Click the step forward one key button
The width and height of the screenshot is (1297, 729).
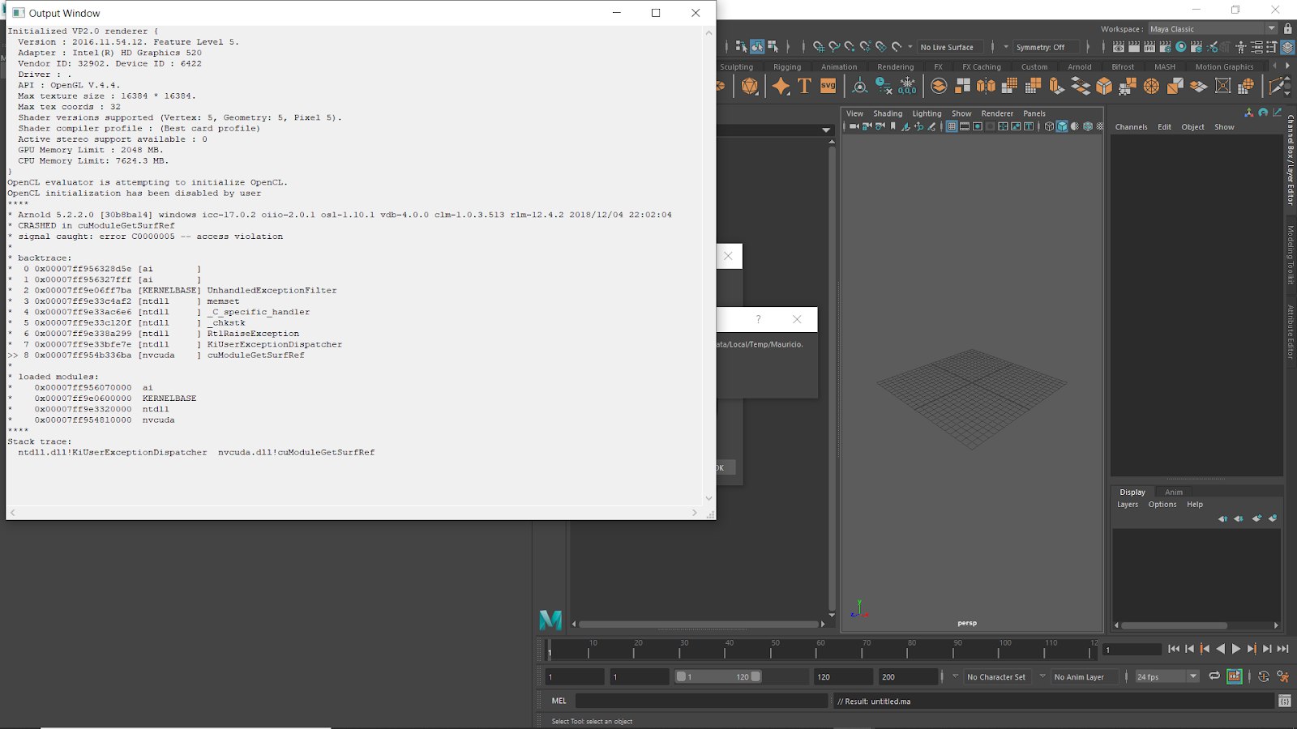click(1252, 649)
